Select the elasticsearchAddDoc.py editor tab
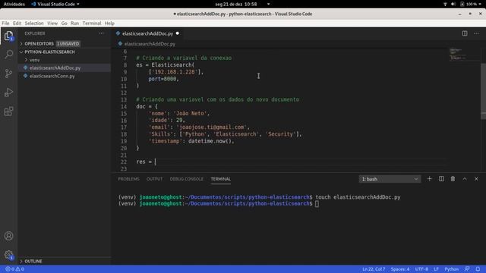This screenshot has width=486, height=273. click(x=147, y=33)
